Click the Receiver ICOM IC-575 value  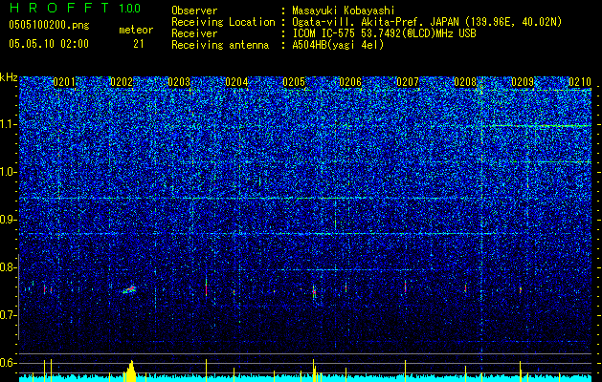coord(384,33)
